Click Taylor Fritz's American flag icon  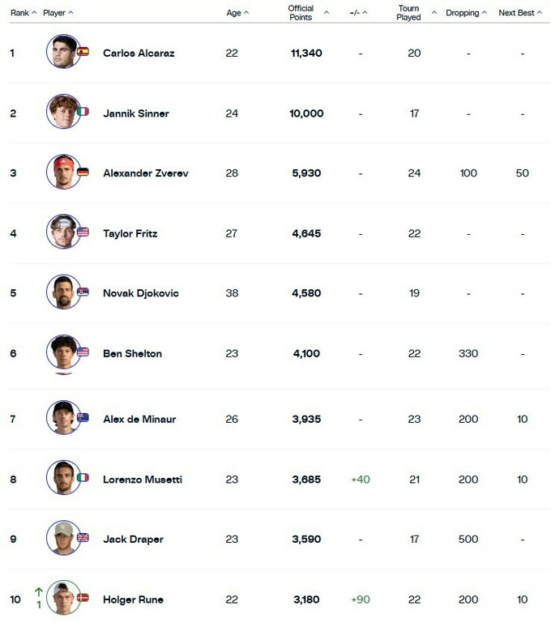pos(83,232)
